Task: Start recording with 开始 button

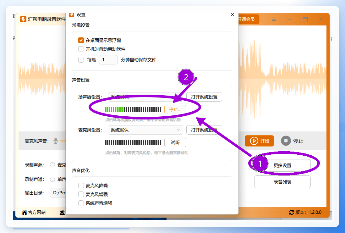Action: coord(260,141)
